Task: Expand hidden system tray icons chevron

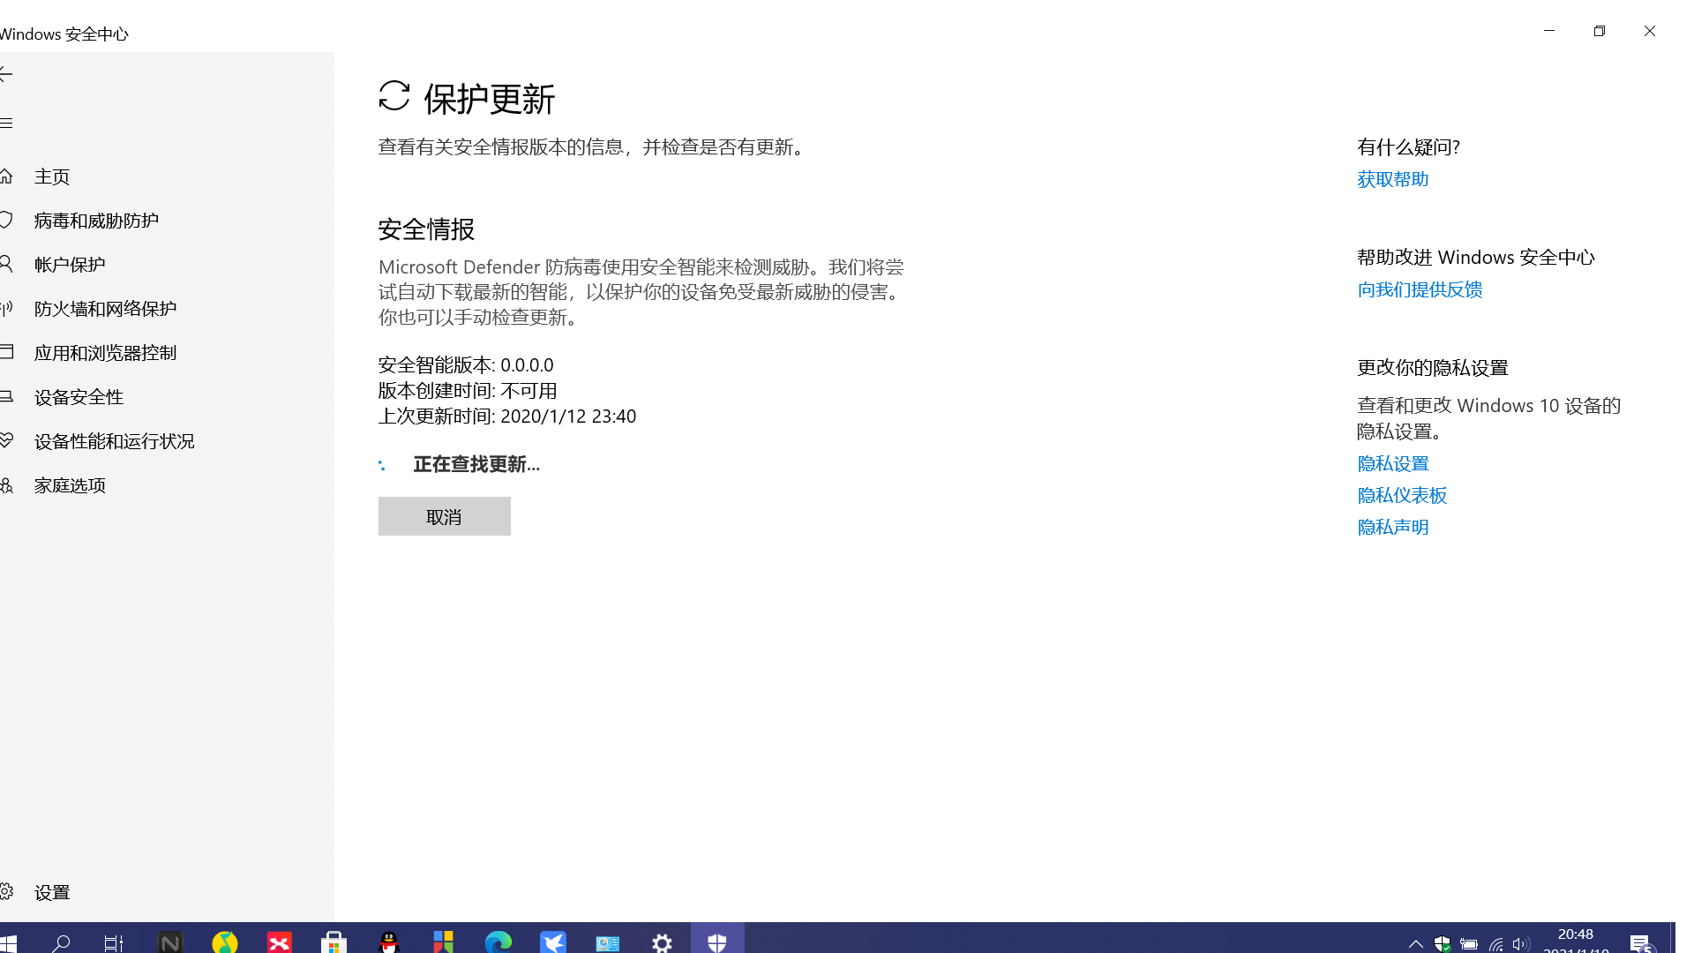Action: 1415,943
